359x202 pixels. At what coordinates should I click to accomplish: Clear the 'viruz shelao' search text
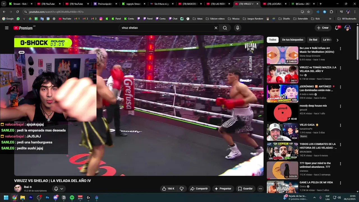click(x=216, y=28)
